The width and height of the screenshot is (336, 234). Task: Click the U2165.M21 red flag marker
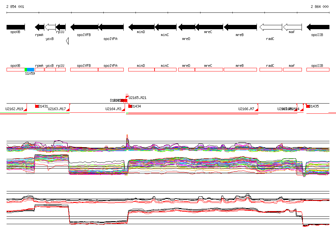pyautogui.click(x=127, y=97)
